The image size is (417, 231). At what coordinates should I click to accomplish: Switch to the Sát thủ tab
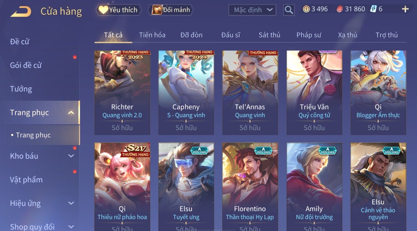pos(269,35)
